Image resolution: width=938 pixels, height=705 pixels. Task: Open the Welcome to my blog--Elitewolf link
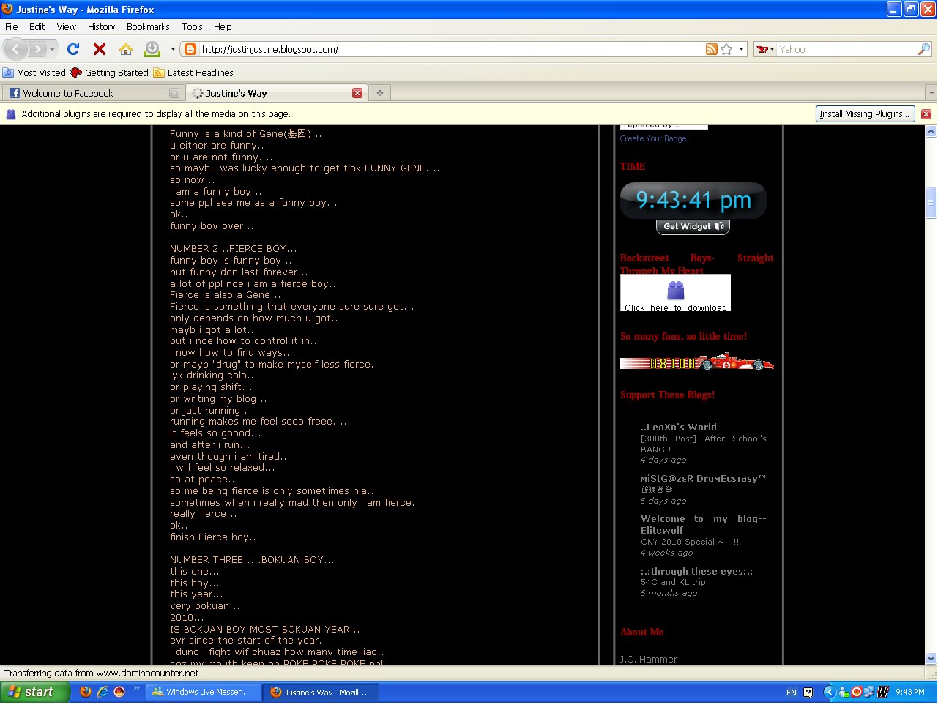(x=704, y=524)
